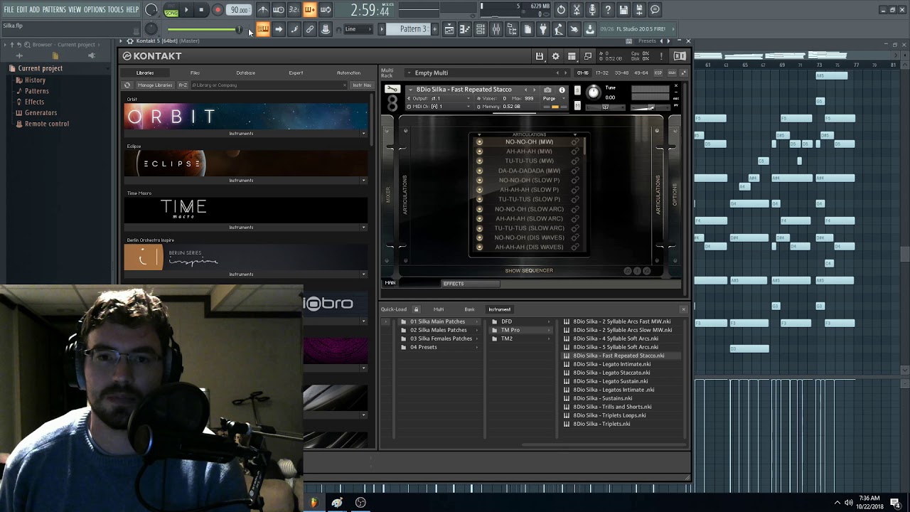Open the instrument Purge dropdown
910x512 pixels.
(x=551, y=98)
